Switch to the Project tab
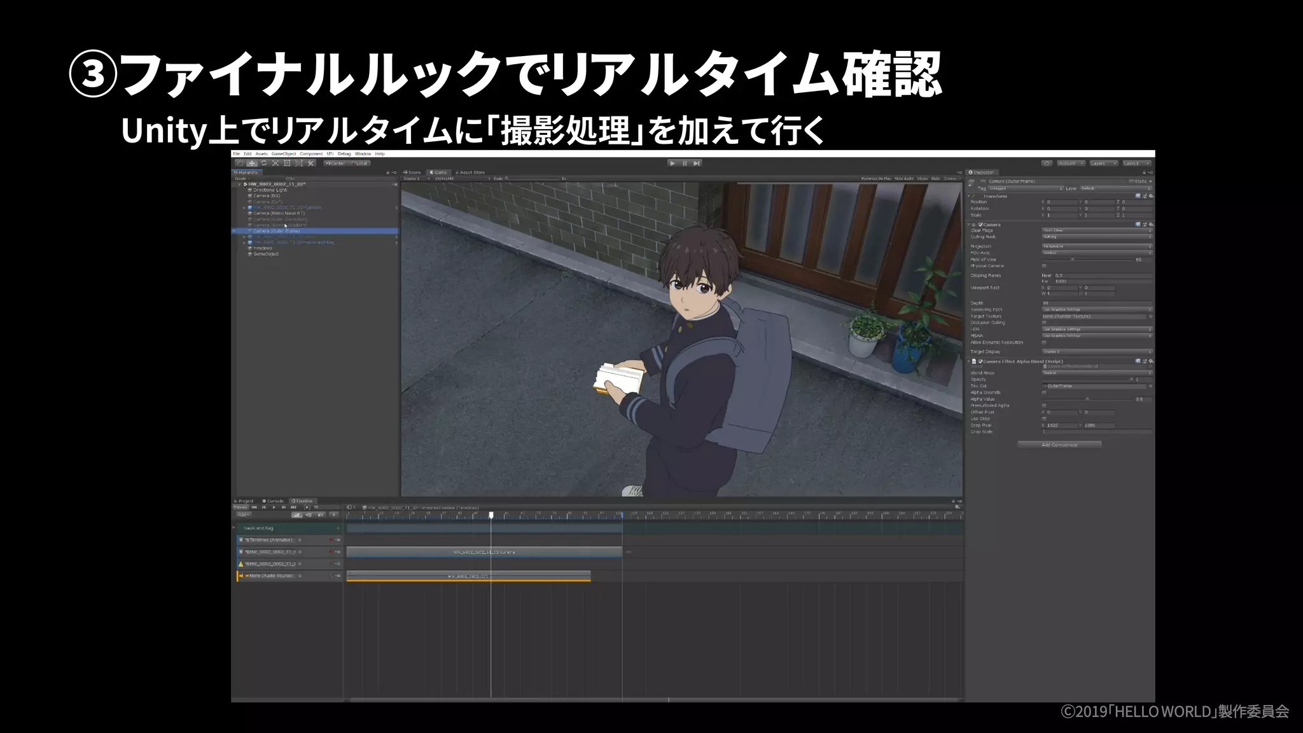Image resolution: width=1303 pixels, height=733 pixels. coord(244,501)
